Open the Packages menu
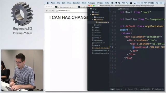 pyautogui.click(x=91, y=3)
